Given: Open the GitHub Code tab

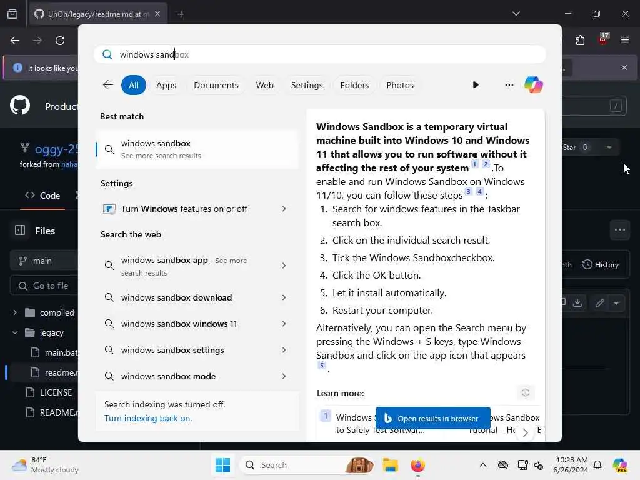Looking at the screenshot, I should click(x=42, y=196).
